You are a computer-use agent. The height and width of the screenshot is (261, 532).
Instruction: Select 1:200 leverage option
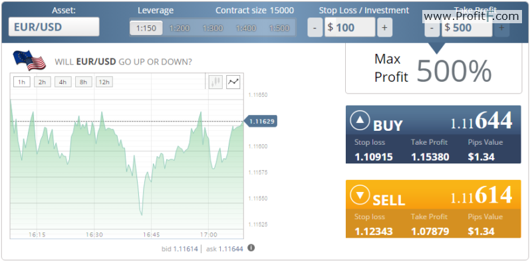point(179,28)
